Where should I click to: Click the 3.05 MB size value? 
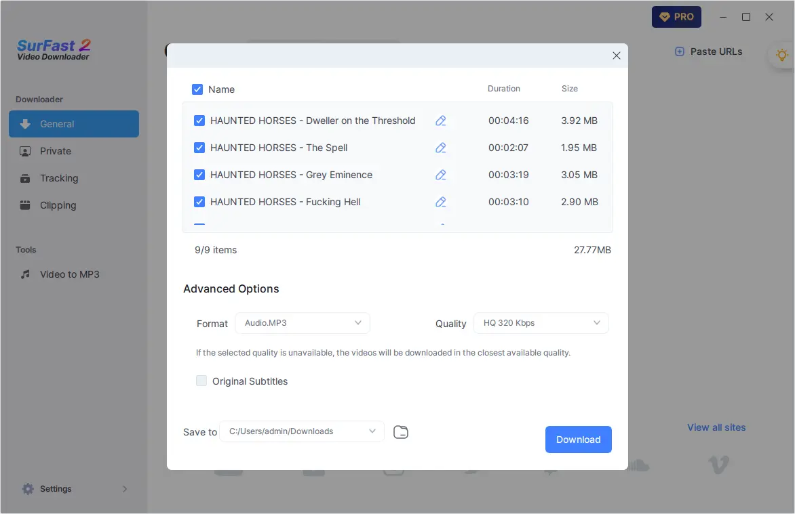click(x=579, y=175)
